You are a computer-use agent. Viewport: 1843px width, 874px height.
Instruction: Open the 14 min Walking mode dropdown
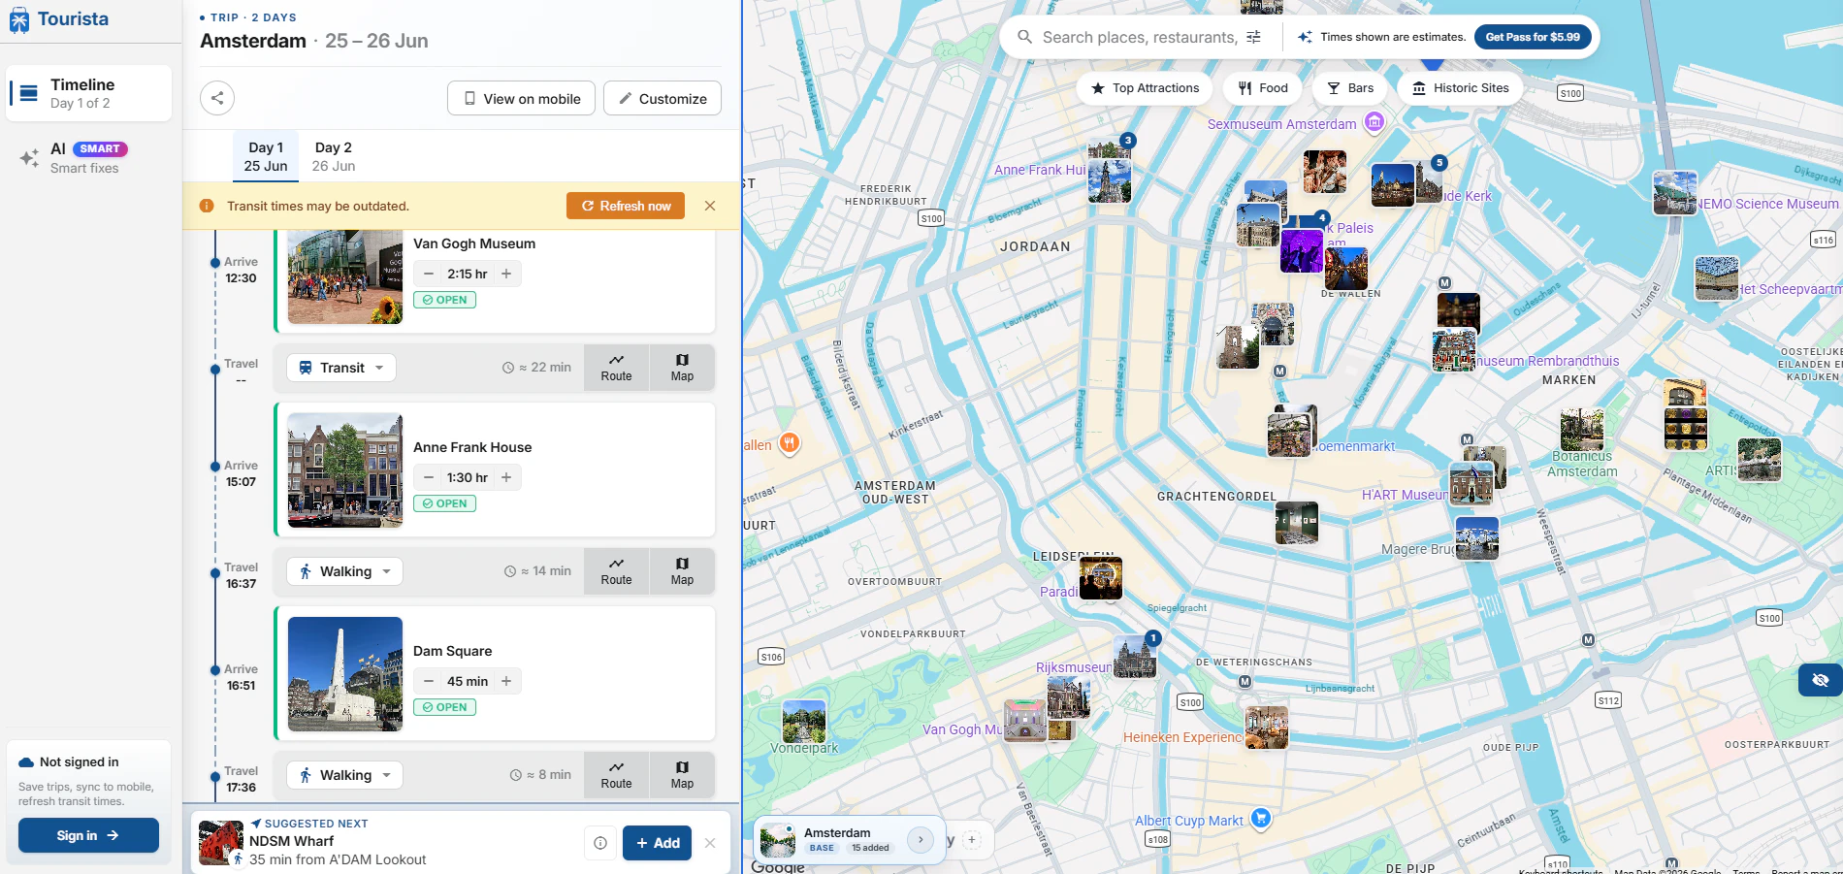tap(344, 571)
